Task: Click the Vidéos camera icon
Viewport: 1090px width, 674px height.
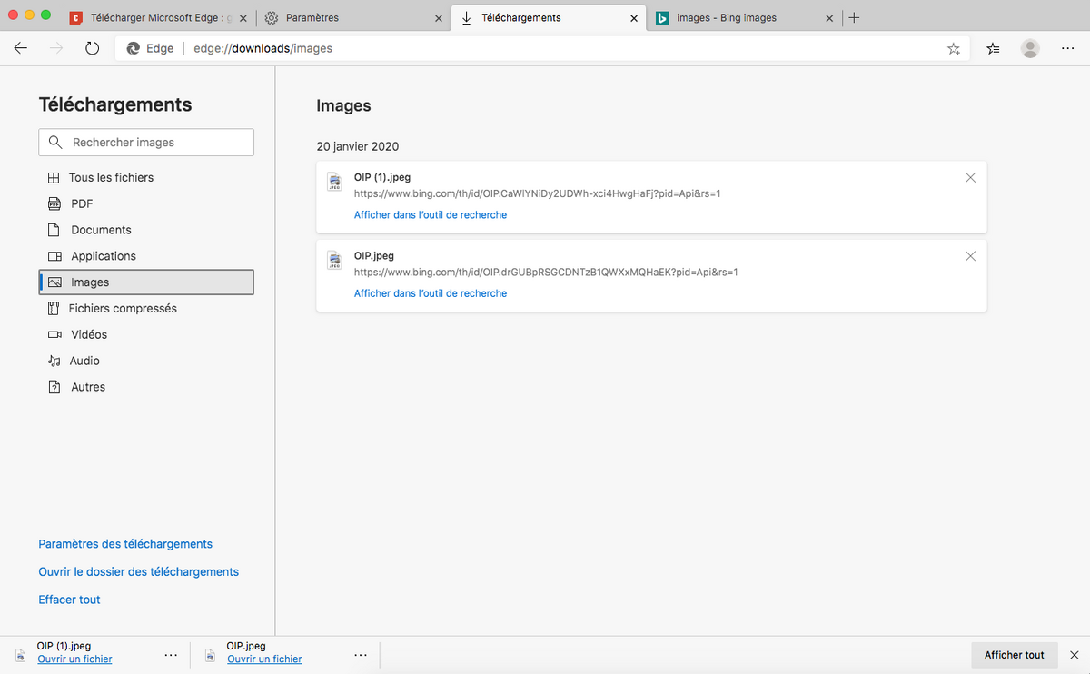Action: [54, 335]
